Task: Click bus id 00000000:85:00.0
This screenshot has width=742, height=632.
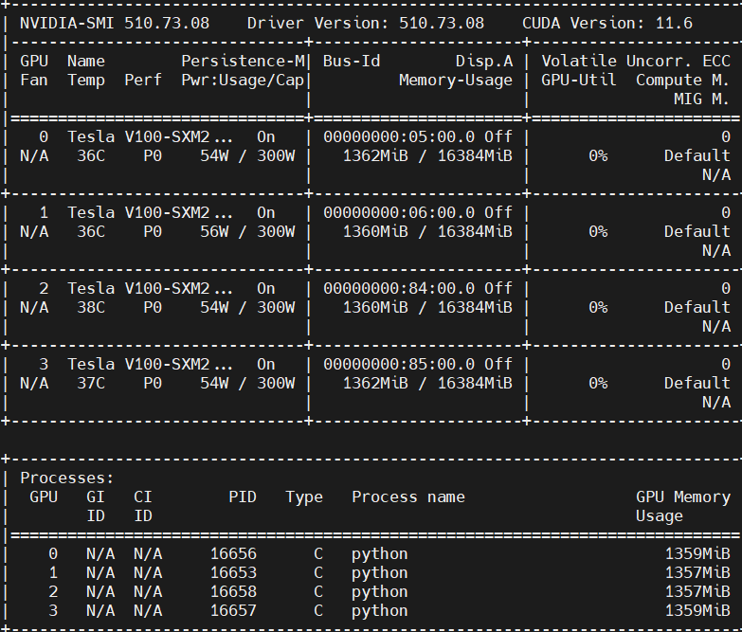Action: [x=399, y=364]
